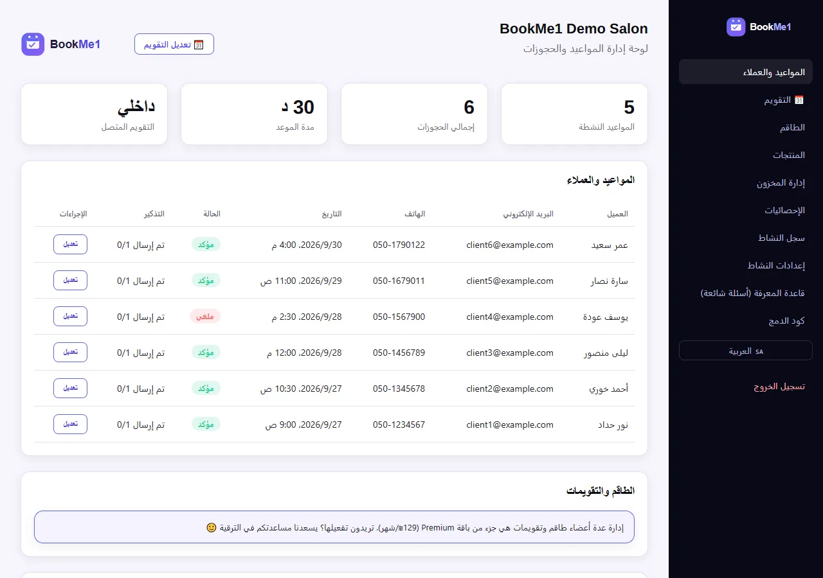Open الطاقم staff page in sidebar
Viewport: 823px width, 578px height.
coord(746,127)
